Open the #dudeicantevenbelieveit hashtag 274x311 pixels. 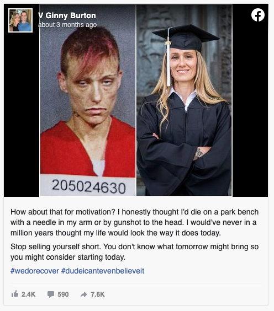pyautogui.click(x=103, y=271)
